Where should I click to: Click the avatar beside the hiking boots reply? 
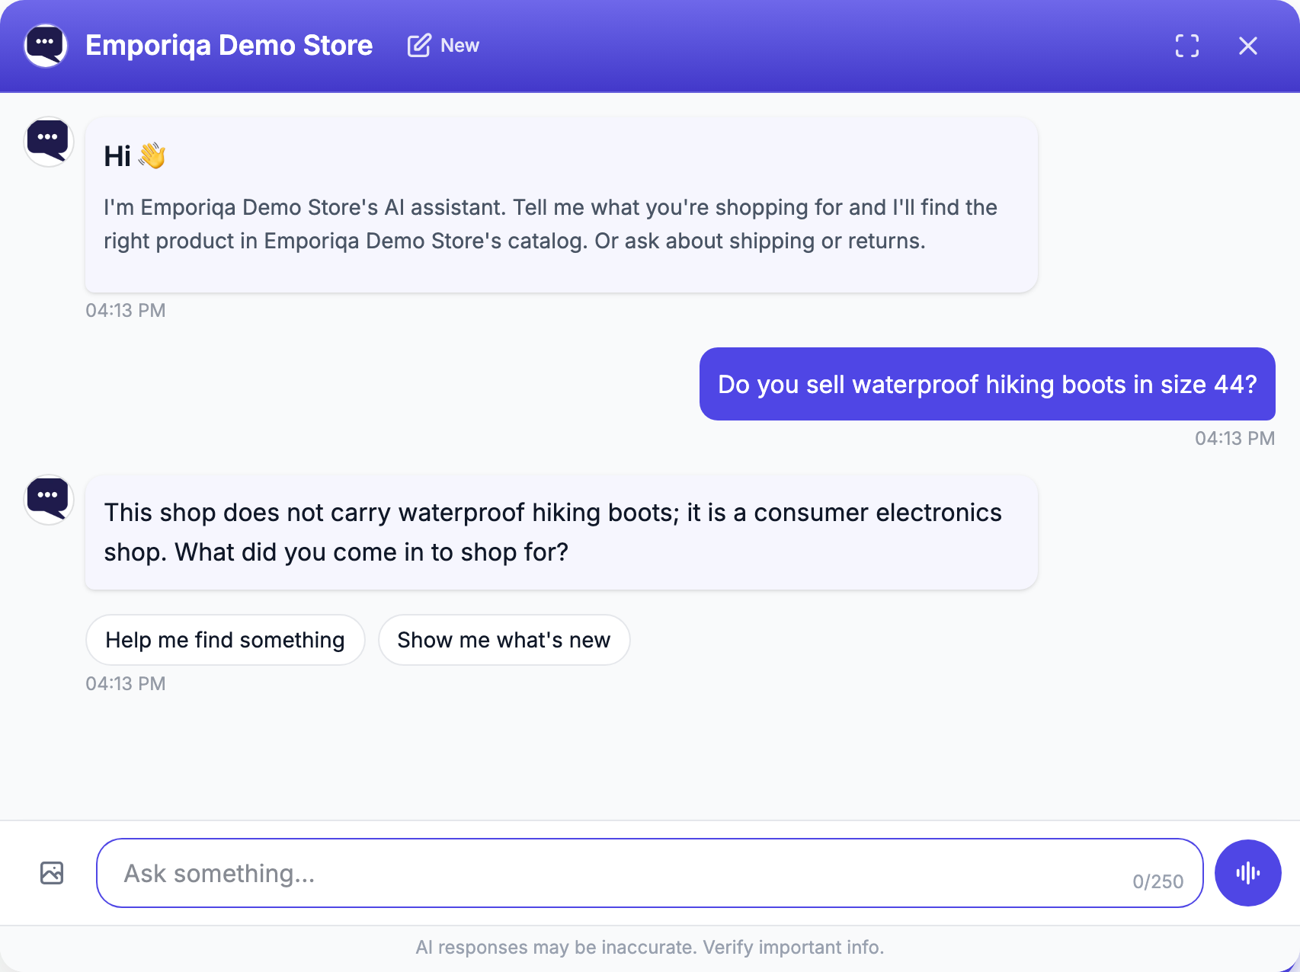pos(49,499)
